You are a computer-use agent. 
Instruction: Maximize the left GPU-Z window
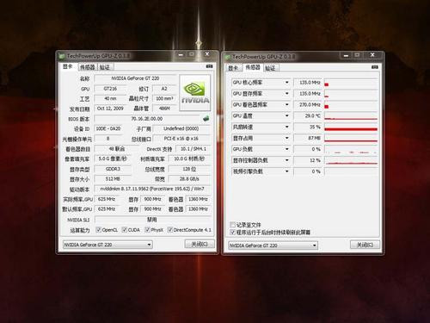pos(192,54)
